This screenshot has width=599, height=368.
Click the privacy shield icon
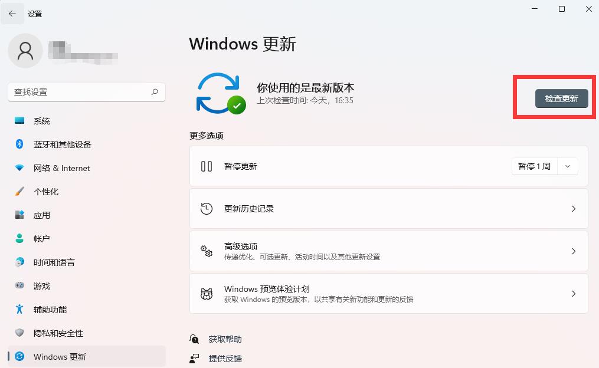pyautogui.click(x=19, y=333)
